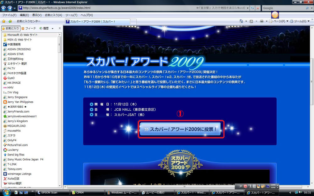314x196 pixels.
Task: Switch to the お気に入り pane tab
Action: click(x=11, y=29)
